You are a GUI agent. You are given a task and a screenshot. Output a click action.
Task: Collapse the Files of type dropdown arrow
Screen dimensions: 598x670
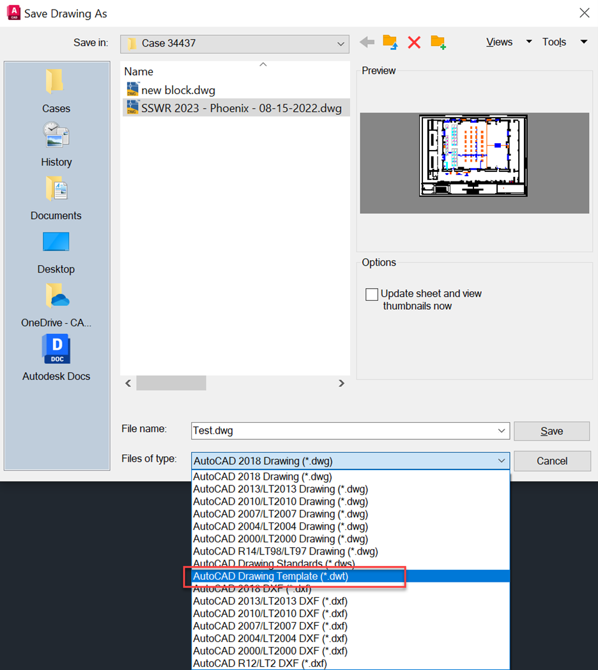tap(502, 461)
